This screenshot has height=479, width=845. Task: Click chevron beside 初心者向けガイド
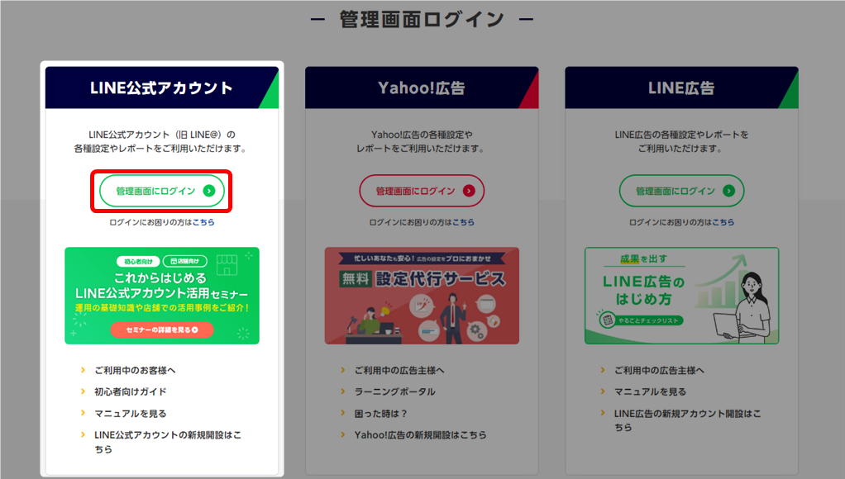83,391
